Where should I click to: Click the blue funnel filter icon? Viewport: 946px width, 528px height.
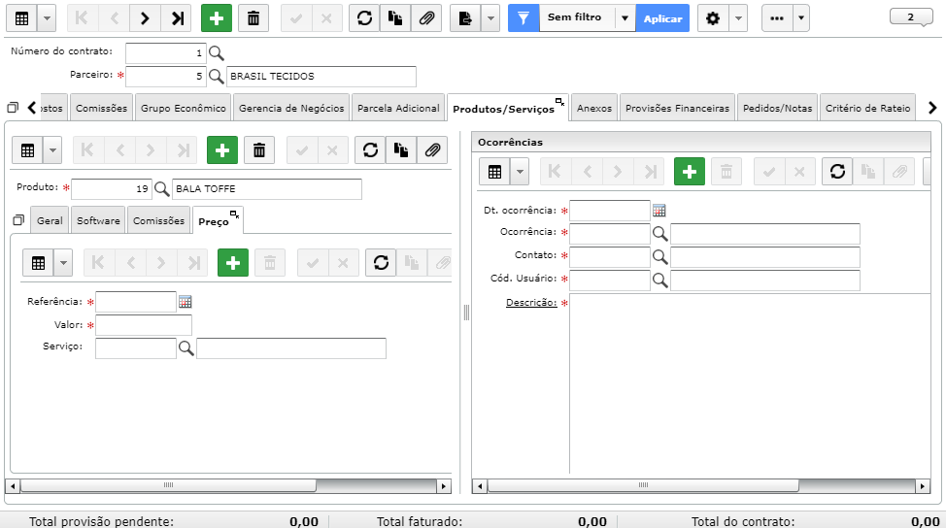[524, 18]
